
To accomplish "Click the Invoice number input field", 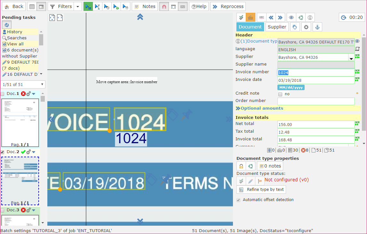I will point(316,73).
